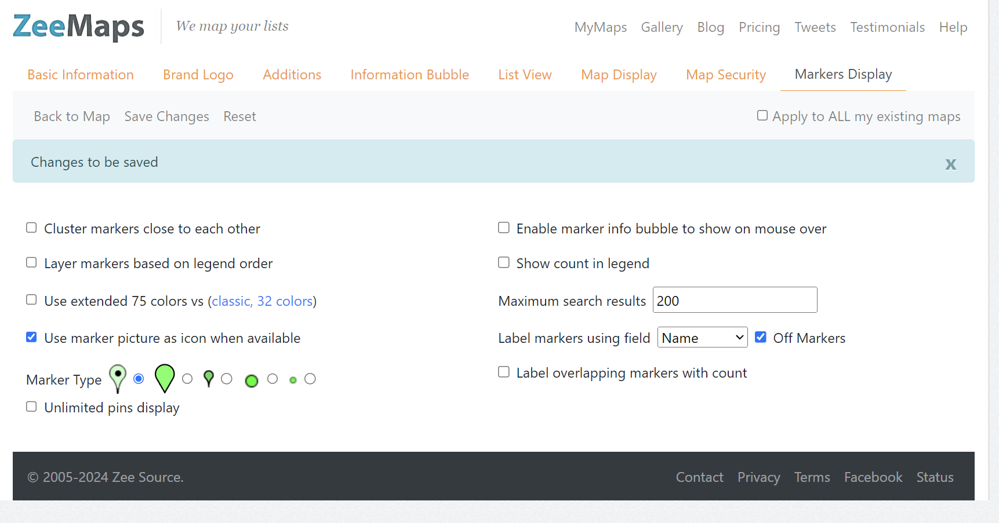This screenshot has height=523, width=999.
Task: Click the Save Changes button
Action: pos(166,116)
